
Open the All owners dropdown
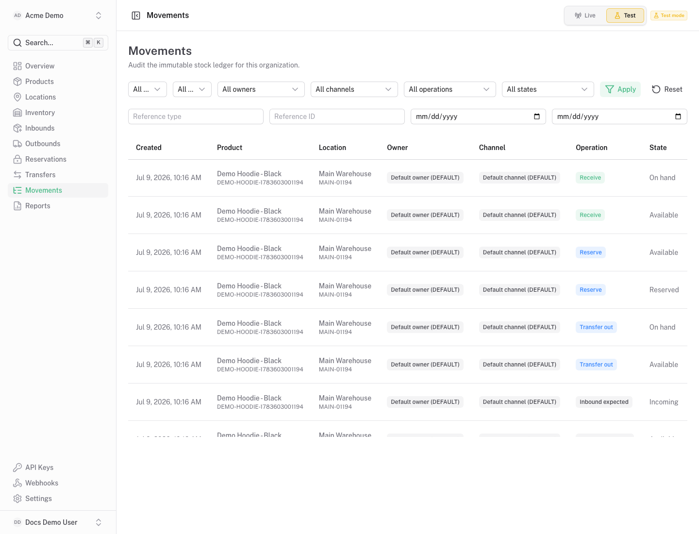[x=261, y=89]
